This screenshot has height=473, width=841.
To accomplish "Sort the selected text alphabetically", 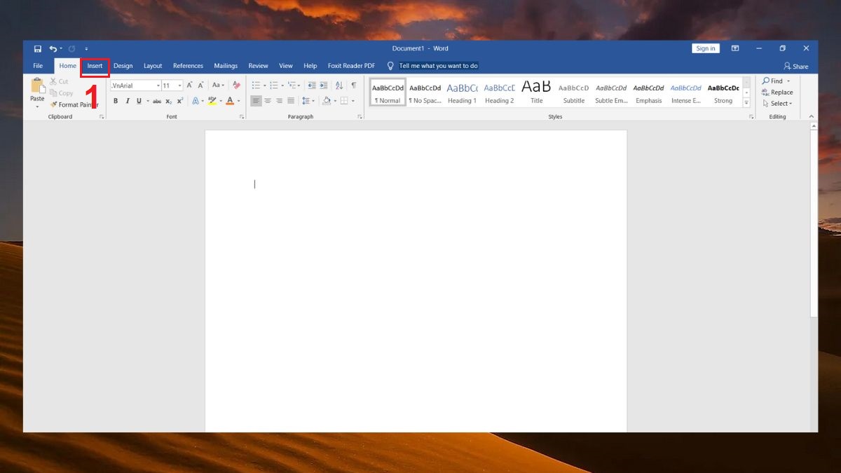I will (x=339, y=85).
